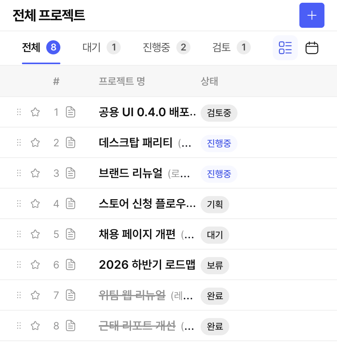This screenshot has width=337, height=349.
Task: Open 진행중 status of 브랜드 리뉴얼
Action: click(219, 174)
